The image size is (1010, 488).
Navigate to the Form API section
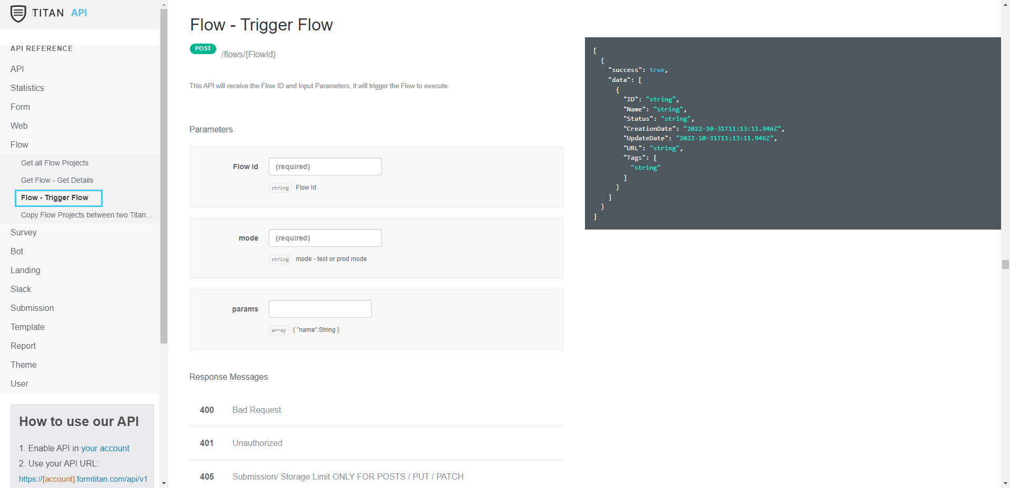[21, 107]
